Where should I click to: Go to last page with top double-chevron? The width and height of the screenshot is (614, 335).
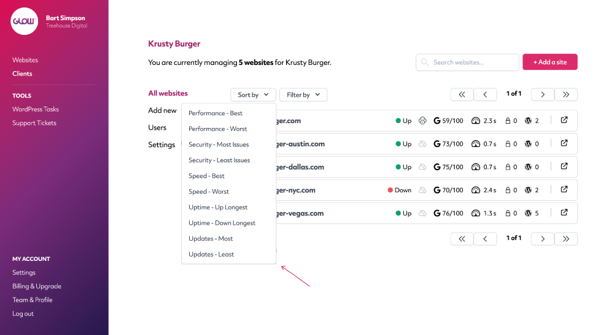pos(566,94)
